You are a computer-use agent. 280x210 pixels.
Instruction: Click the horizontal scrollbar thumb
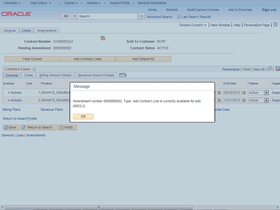(x=98, y=207)
